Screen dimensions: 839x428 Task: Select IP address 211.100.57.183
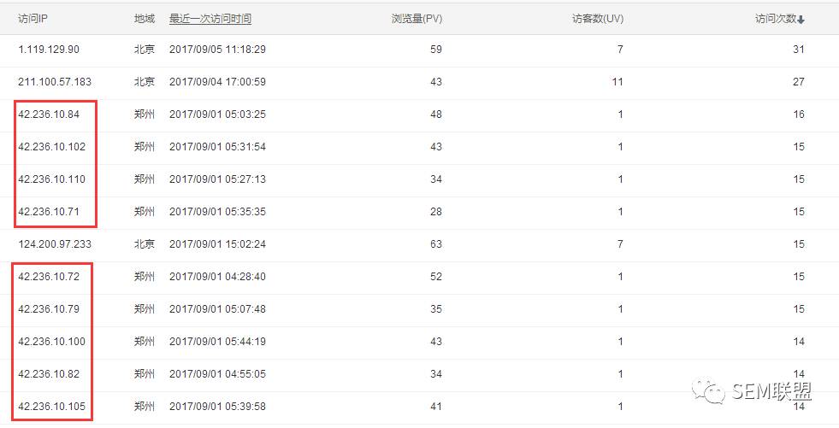click(x=55, y=82)
